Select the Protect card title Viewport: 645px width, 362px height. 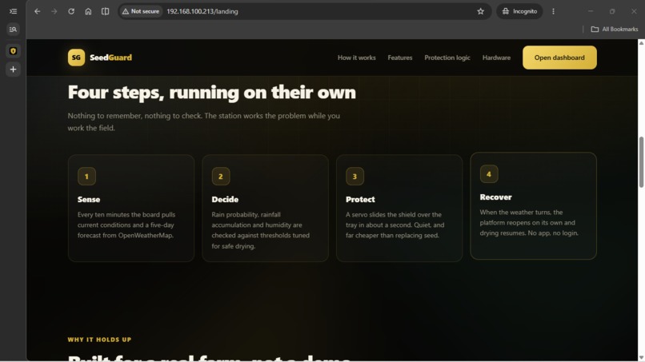[x=360, y=199]
